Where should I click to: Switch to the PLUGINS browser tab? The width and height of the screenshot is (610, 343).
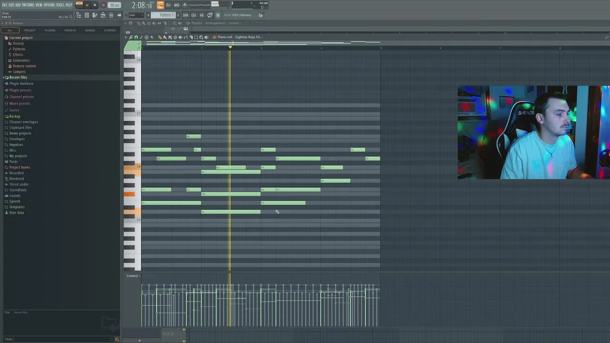coord(50,30)
